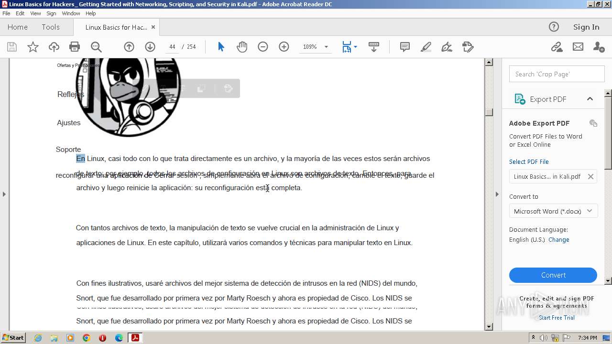Open the find text magnifier

click(x=96, y=47)
